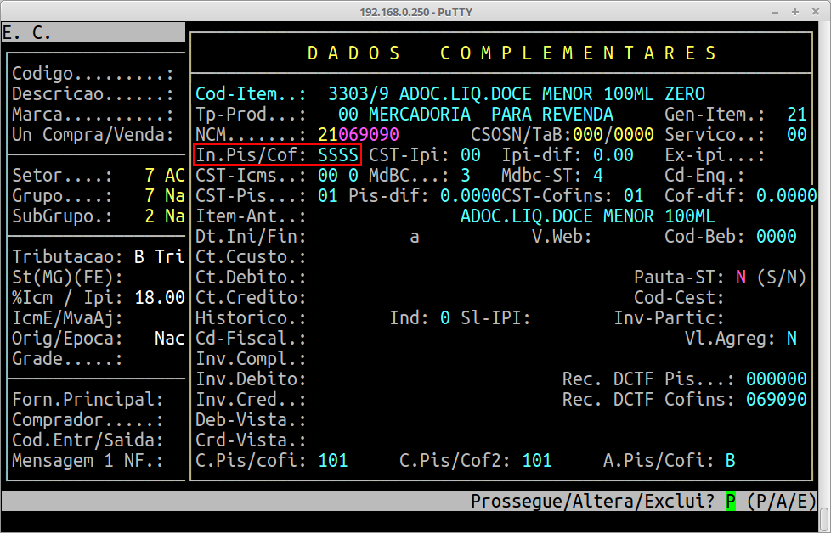Image resolution: width=831 pixels, height=533 pixels.
Task: Select Rec. DCTF Pis value 000000
Action: point(776,379)
